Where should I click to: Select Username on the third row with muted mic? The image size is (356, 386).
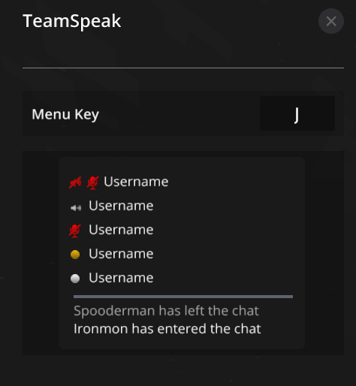click(121, 230)
